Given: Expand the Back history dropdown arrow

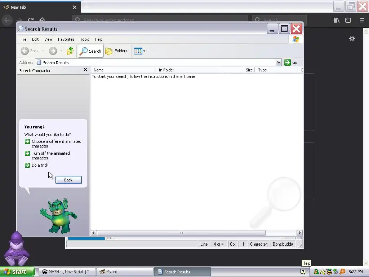Looking at the screenshot, I should (43, 51).
